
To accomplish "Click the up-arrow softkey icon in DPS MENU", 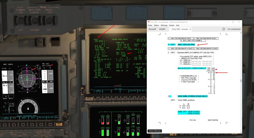I will tap(98, 91).
